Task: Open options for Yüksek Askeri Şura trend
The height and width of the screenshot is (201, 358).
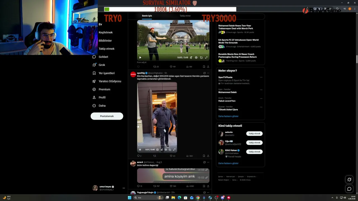Action: 261,107
